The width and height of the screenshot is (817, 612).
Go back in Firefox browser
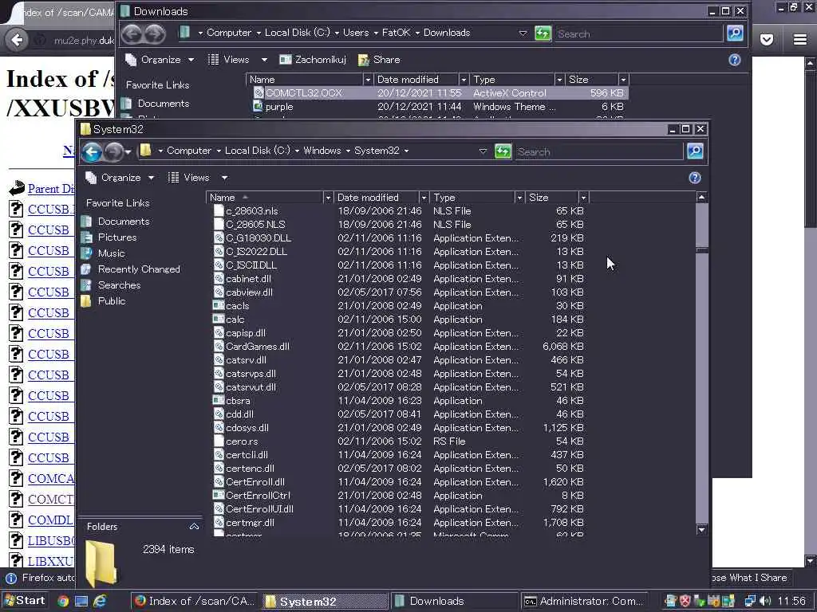18,40
